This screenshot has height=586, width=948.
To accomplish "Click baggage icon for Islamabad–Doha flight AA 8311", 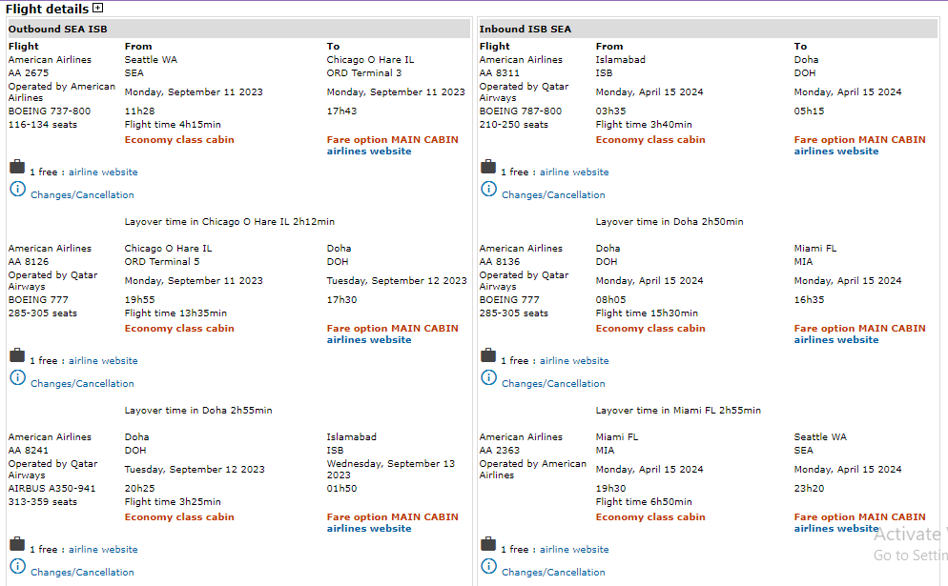I will coord(488,168).
